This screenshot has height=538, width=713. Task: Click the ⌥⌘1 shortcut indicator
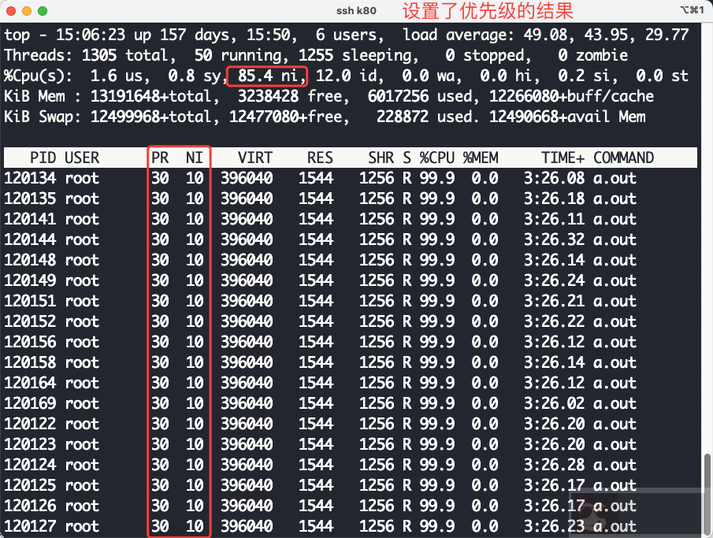pos(692,12)
